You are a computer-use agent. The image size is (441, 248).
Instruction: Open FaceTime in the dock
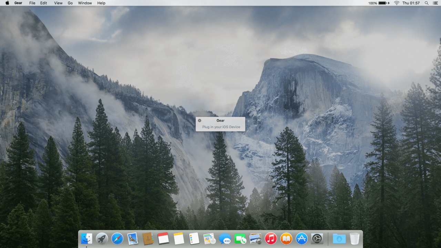240,238
